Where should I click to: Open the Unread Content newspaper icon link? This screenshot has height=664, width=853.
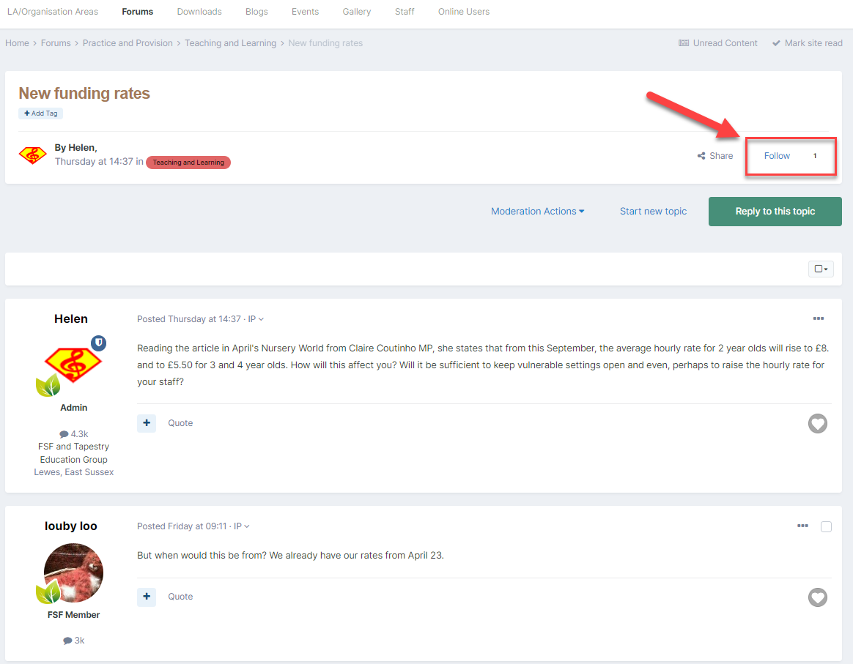[x=683, y=43]
